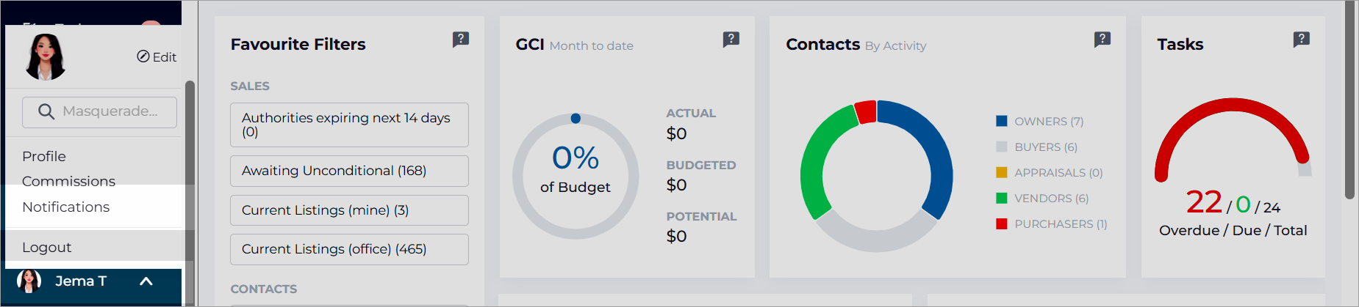Open help icon on Contacts panel
The image size is (1359, 307).
[x=1102, y=39]
